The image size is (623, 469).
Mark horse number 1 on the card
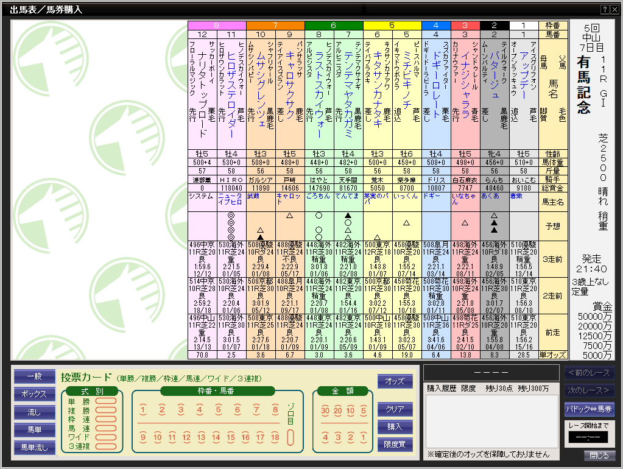143,410
